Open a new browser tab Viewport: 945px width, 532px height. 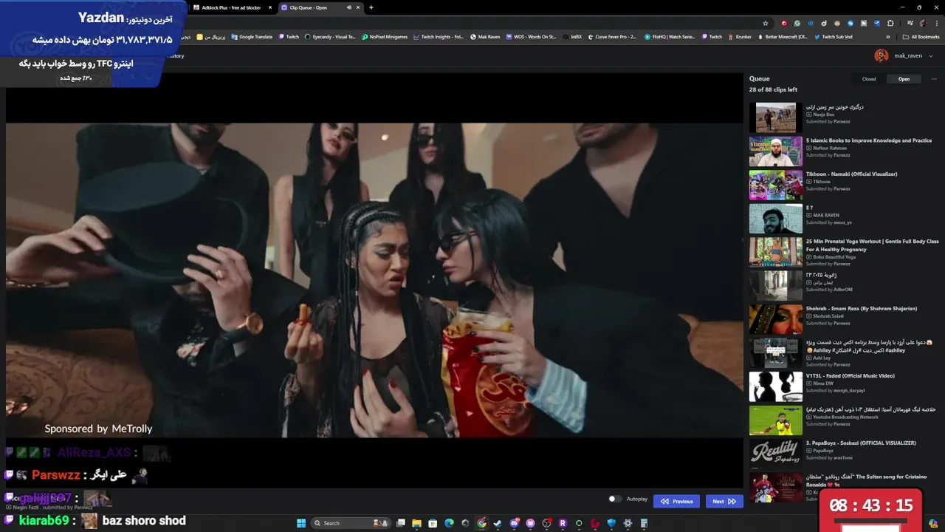click(x=371, y=7)
